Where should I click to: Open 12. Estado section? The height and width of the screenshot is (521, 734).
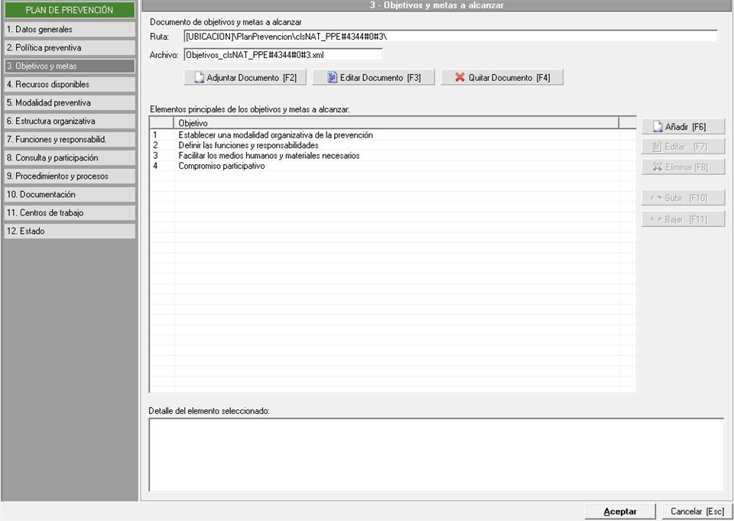(x=70, y=231)
